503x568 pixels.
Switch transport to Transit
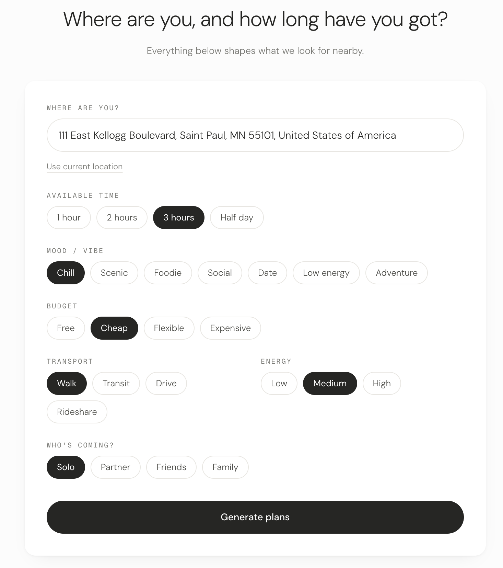[116, 383]
